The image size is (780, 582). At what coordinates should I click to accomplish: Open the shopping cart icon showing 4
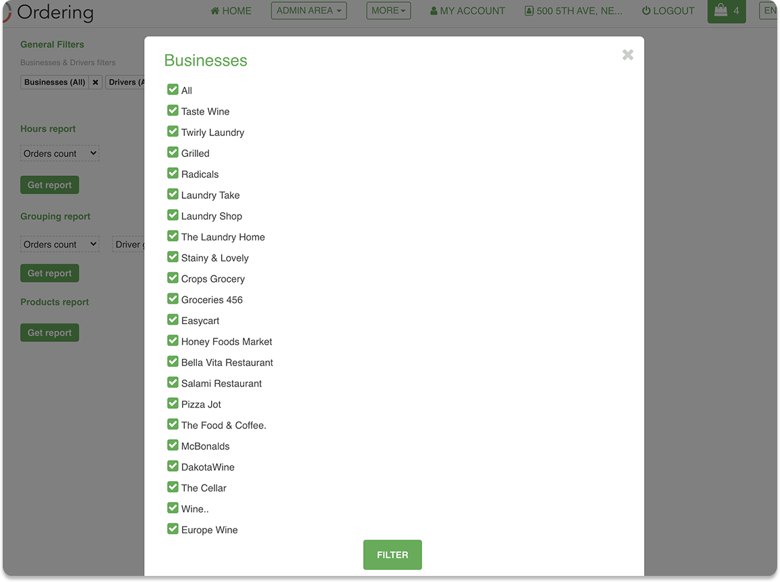point(727,11)
